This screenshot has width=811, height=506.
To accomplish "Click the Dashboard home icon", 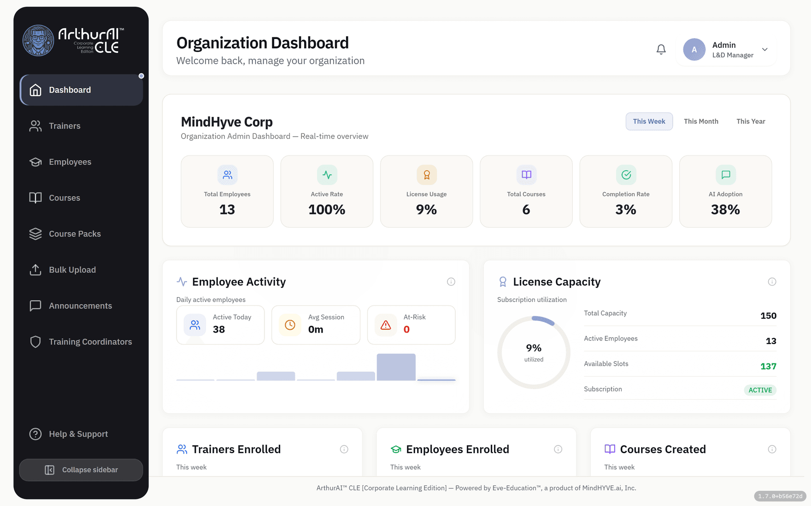I will 35,90.
